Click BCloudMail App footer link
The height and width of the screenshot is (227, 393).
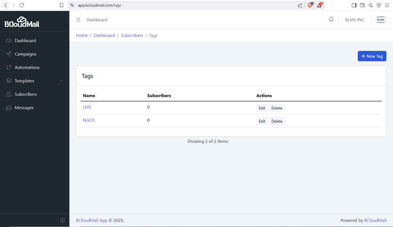tap(92, 220)
